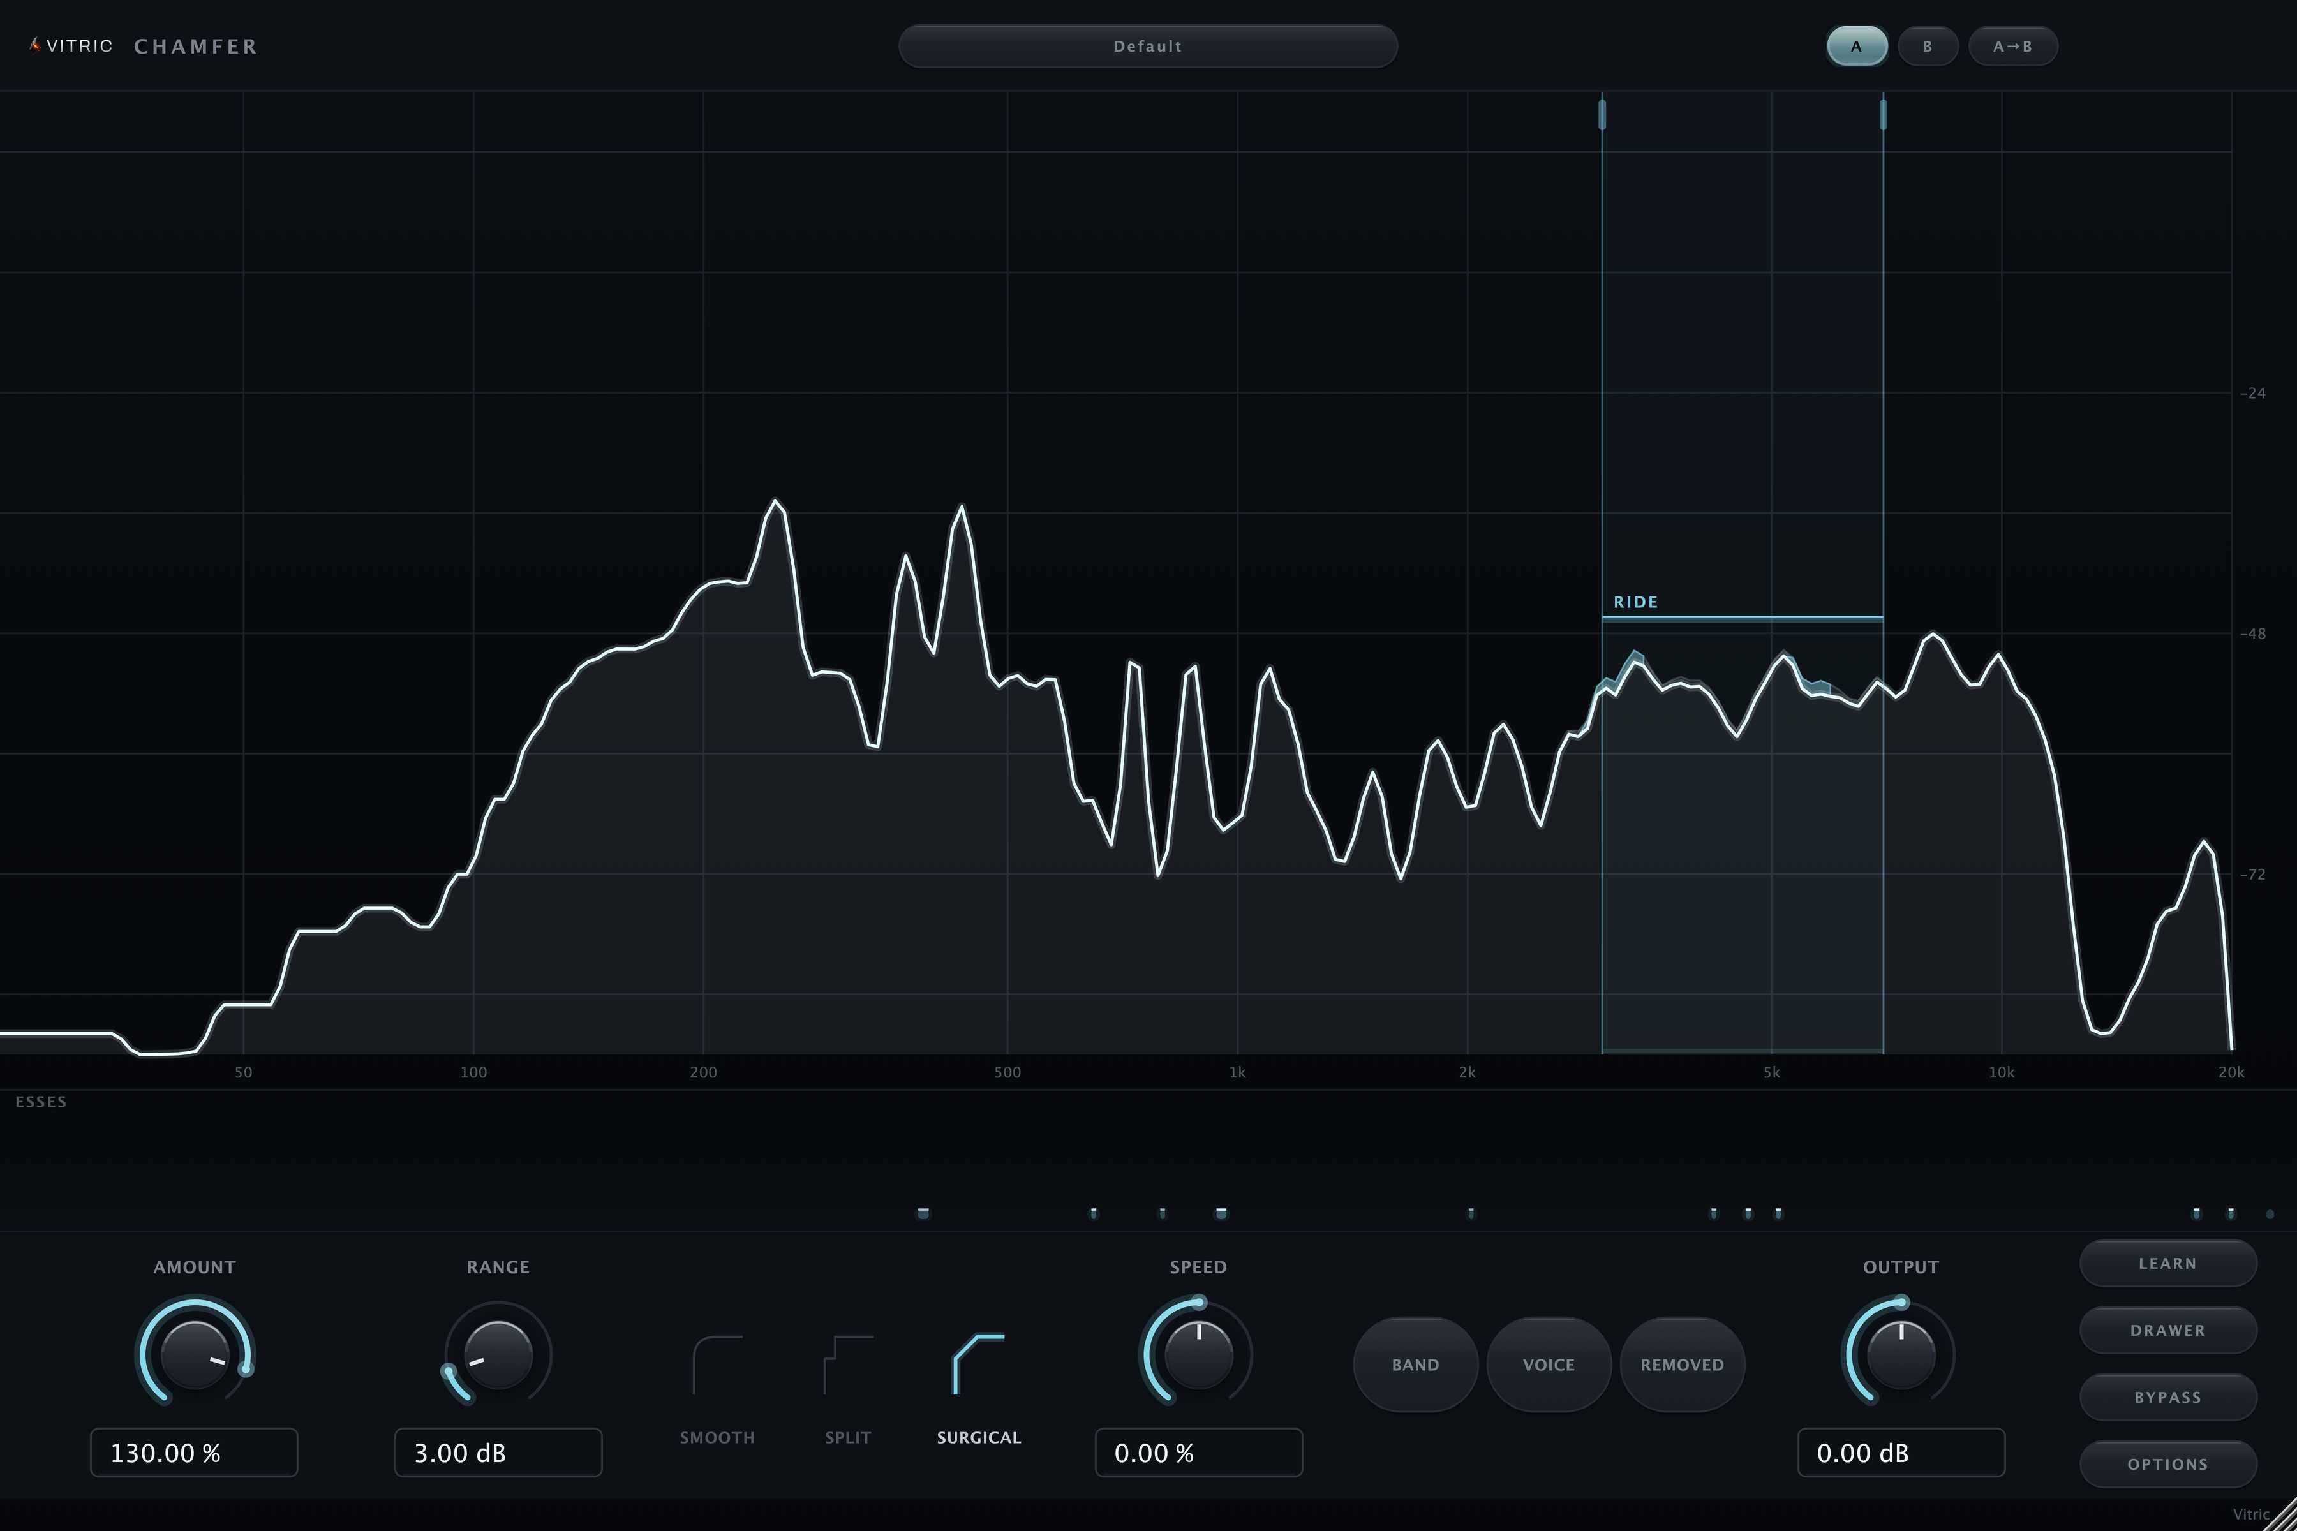Click the left band edge handle
The height and width of the screenshot is (1531, 2297).
coord(1602,114)
